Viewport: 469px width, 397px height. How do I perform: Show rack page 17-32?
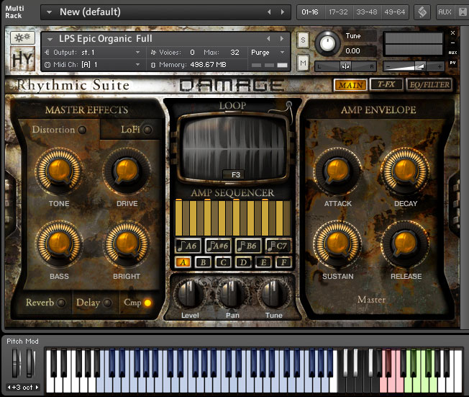338,12
